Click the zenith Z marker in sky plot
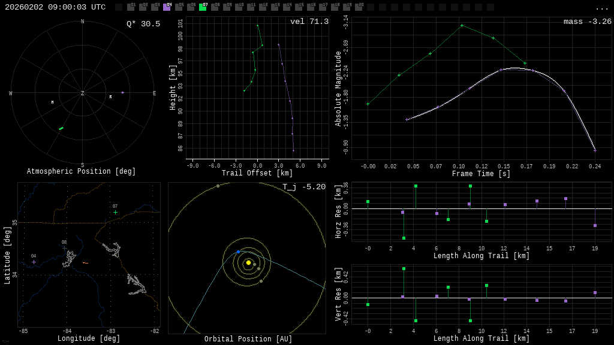Image resolution: width=614 pixels, height=345 pixels. pos(83,93)
